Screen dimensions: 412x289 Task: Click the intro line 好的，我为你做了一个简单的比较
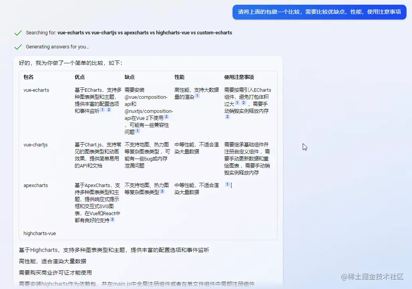(70, 63)
